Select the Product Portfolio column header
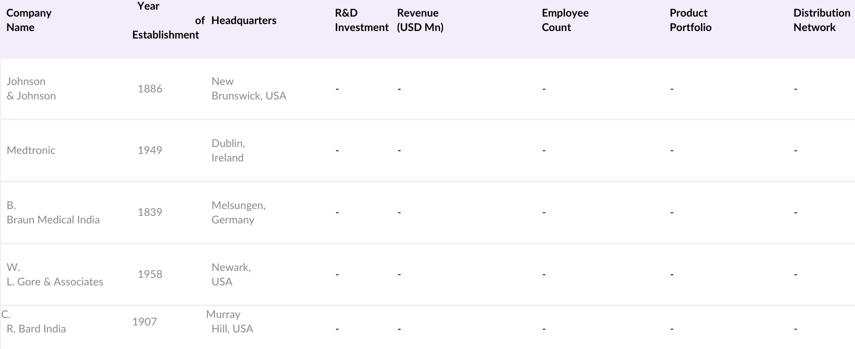Screen dimensions: 855x349 click(690, 20)
